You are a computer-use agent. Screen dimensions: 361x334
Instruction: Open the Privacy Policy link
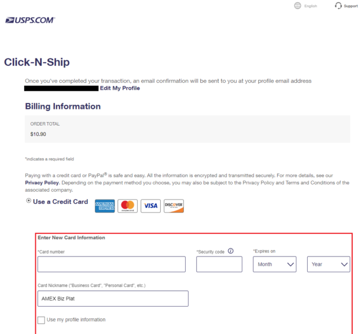[x=42, y=183]
